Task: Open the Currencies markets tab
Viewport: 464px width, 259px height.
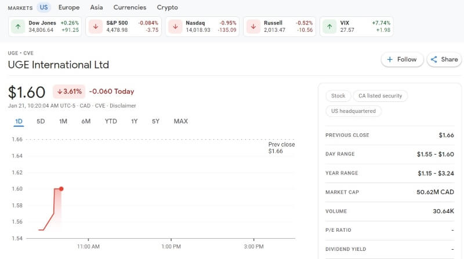Action: [x=130, y=8]
